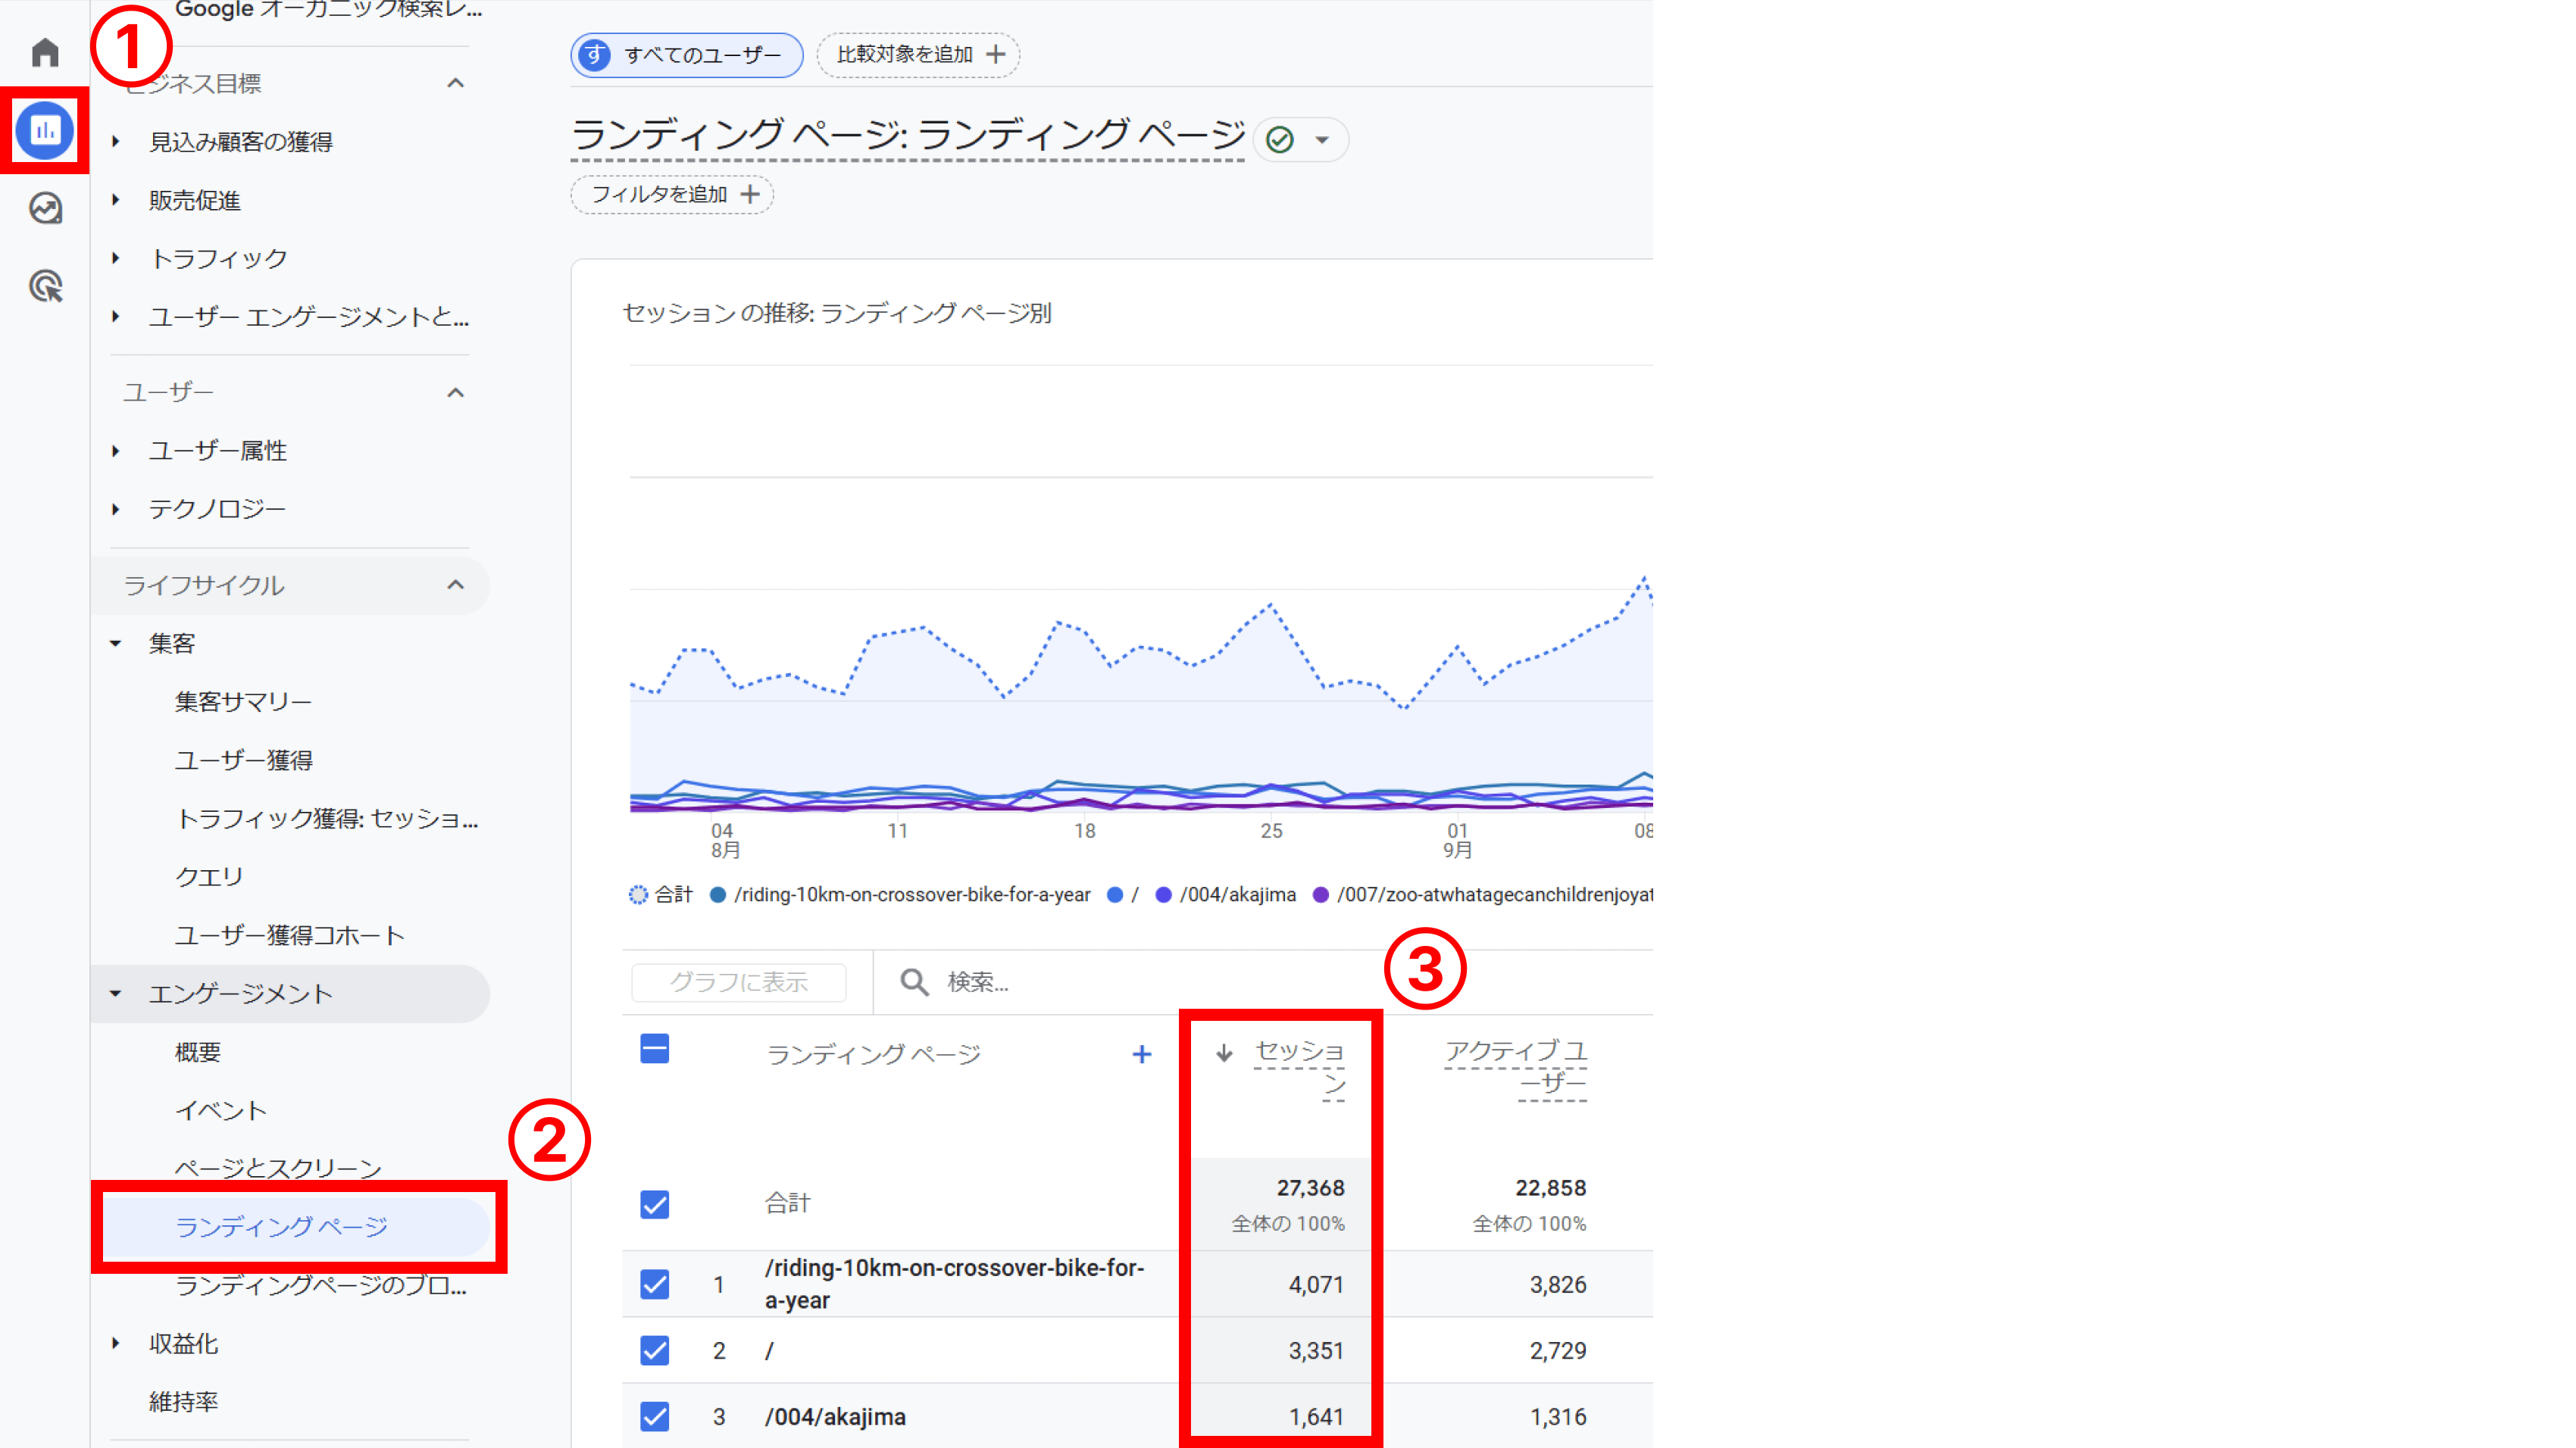Image resolution: width=2576 pixels, height=1448 pixels.
Task: Open the Home icon in left rail
Action: (45, 52)
